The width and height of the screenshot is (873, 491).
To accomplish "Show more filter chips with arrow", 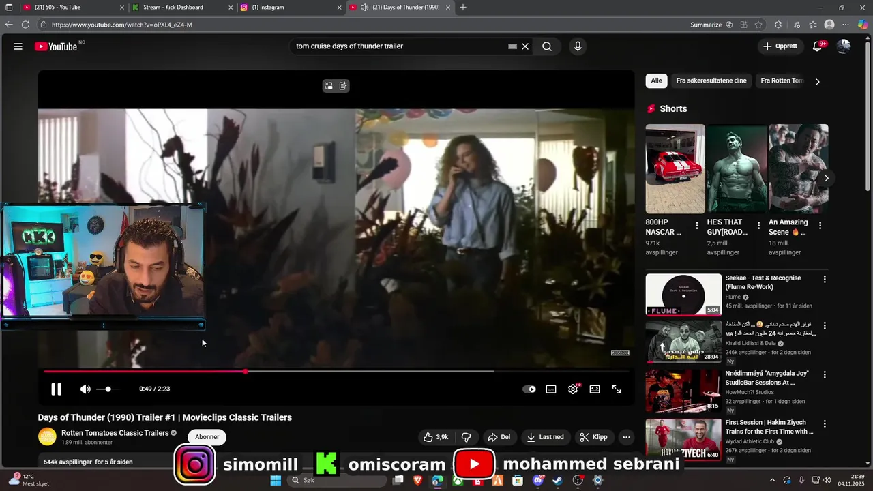I will pos(818,81).
